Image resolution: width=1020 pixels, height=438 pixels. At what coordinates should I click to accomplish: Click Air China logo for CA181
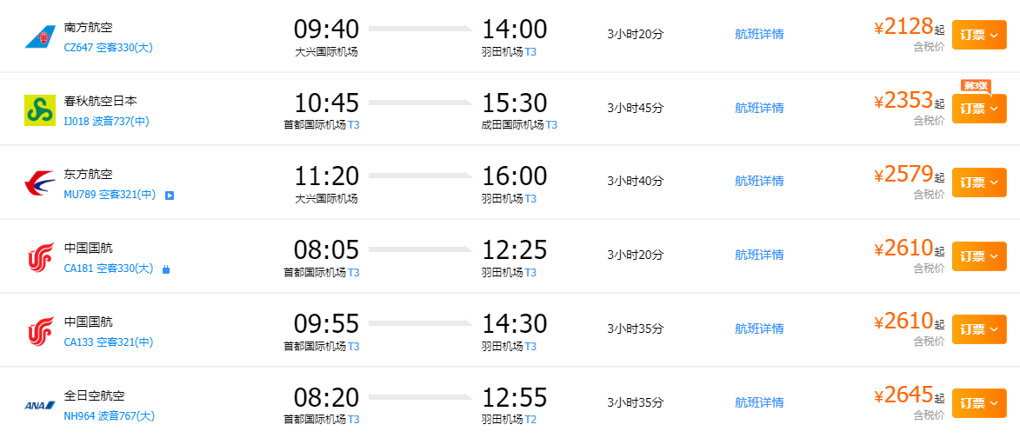40,256
